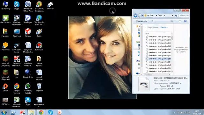Launch GameSpy Arcade shortcut

pos(28,88)
